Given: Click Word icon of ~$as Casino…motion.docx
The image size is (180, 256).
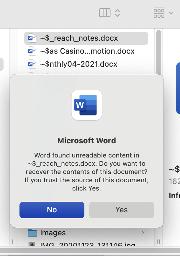Looking at the screenshot, I should 32,51.
